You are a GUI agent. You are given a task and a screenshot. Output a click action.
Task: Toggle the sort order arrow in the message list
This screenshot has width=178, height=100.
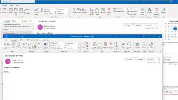(30, 21)
